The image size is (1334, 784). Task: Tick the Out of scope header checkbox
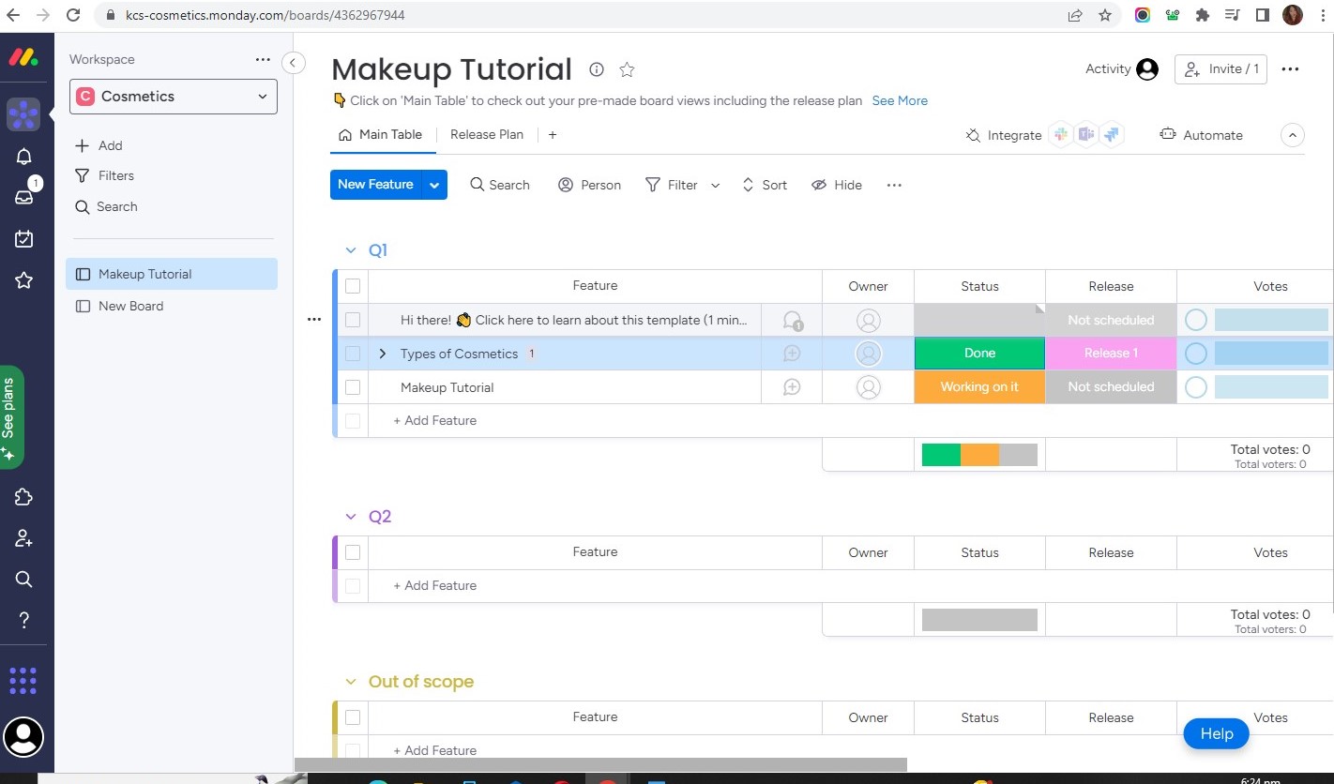coord(353,717)
